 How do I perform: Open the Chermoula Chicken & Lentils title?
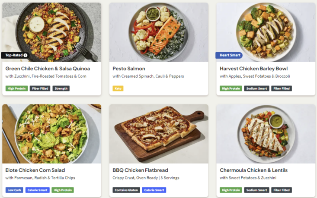pos(254,170)
